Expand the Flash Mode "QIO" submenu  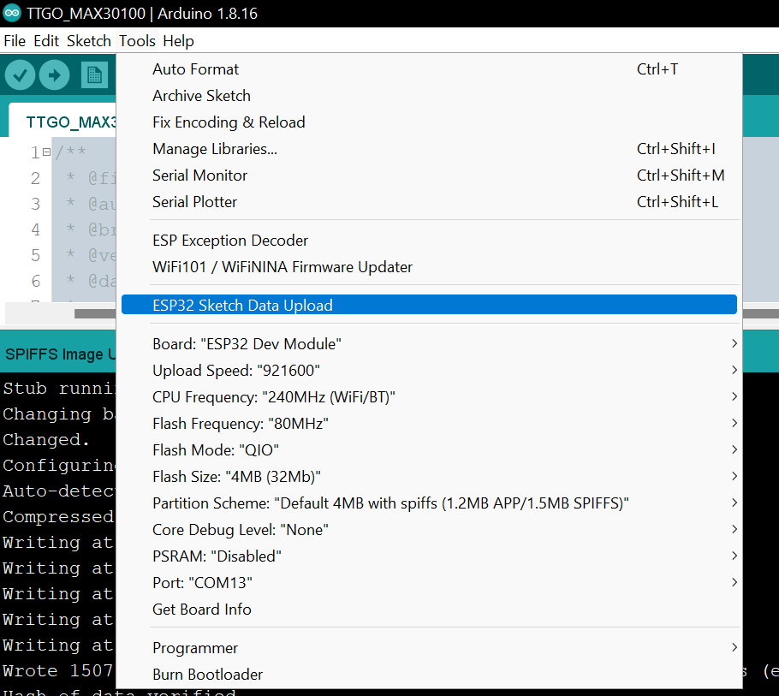pyautogui.click(x=429, y=450)
